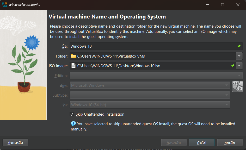Screen dimensions: 246x150
Task: Click the name field containing Windows 10
Action: click(152, 46)
